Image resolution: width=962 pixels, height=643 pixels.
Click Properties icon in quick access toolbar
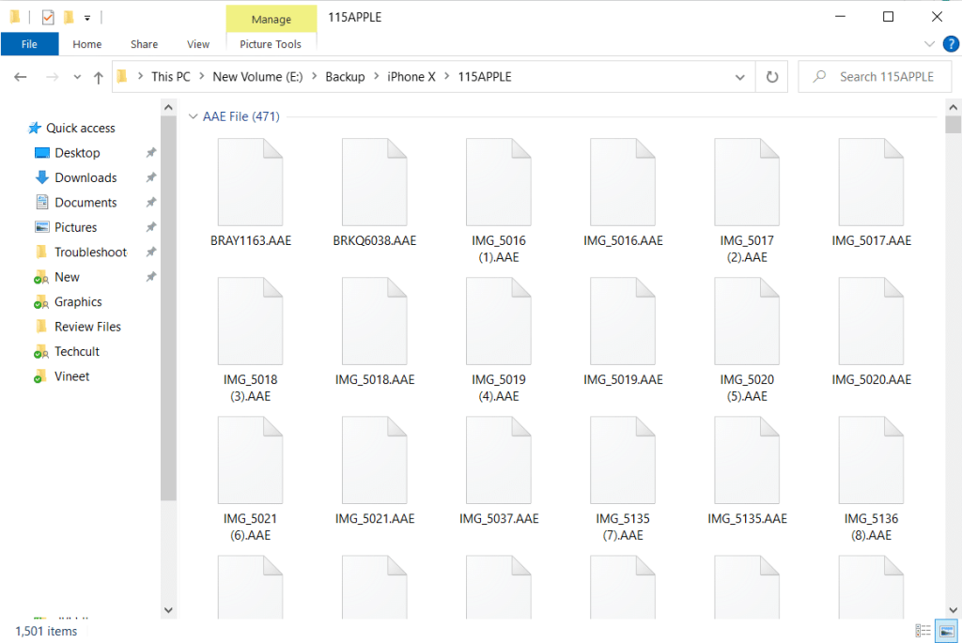[48, 17]
